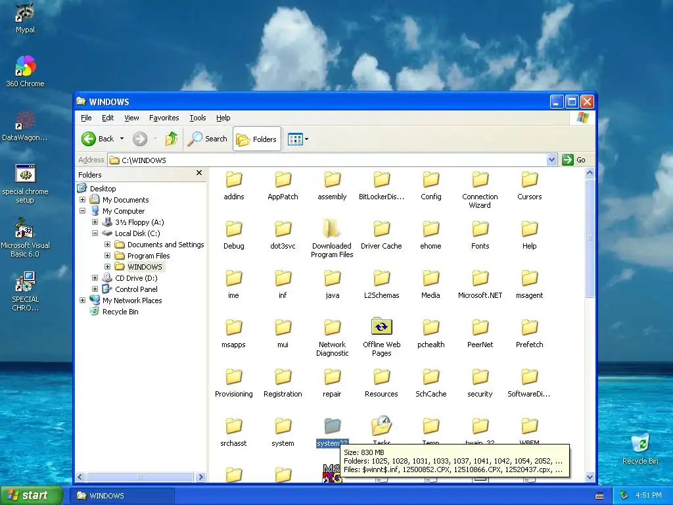Toggle the Folders pane button
The image size is (673, 505).
(257, 139)
